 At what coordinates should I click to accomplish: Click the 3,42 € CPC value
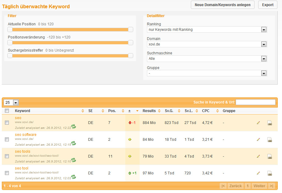point(207,173)
